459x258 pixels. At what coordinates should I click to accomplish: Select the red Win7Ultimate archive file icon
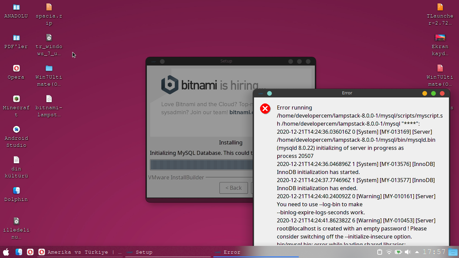[x=440, y=68]
